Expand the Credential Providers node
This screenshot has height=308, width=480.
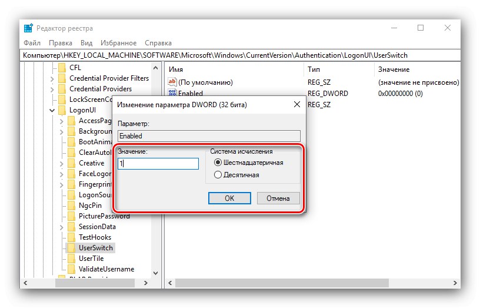(x=52, y=89)
